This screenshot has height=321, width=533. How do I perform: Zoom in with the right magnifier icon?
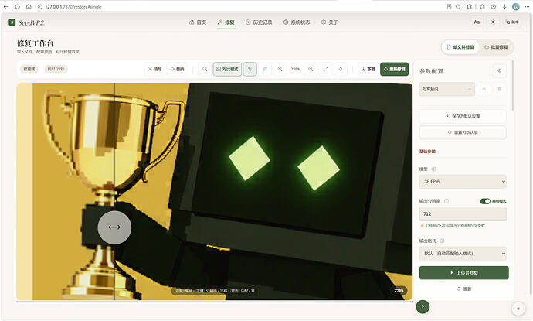311,69
